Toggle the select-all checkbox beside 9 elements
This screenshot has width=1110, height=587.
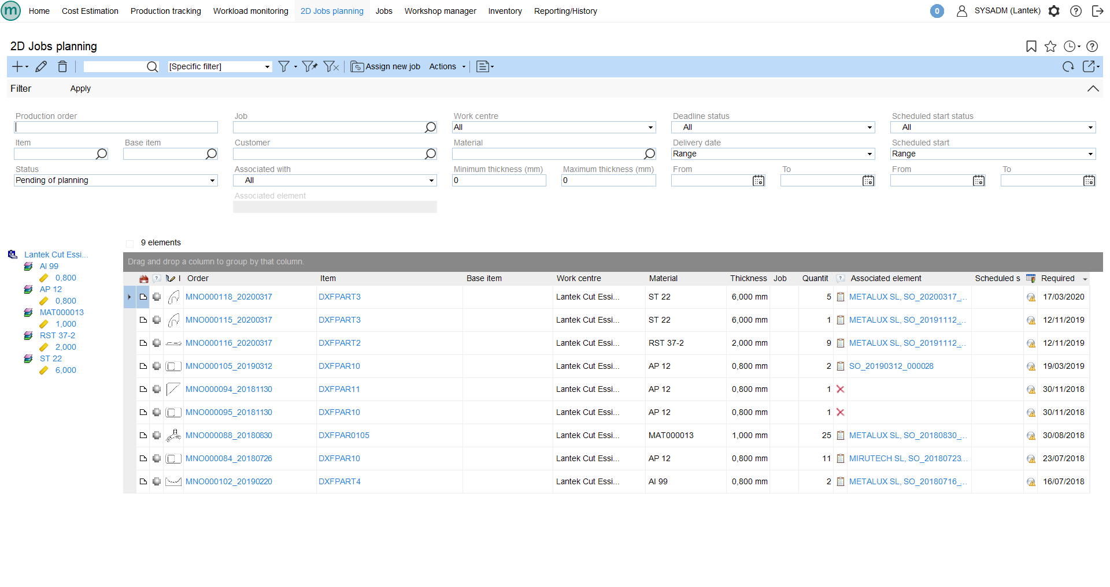[x=130, y=243]
